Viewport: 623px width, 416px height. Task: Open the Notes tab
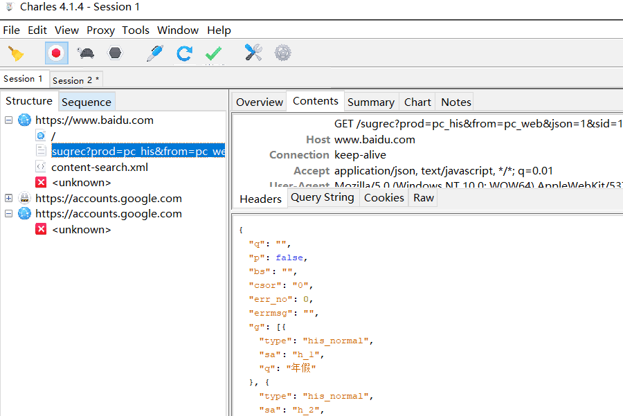[x=456, y=102]
